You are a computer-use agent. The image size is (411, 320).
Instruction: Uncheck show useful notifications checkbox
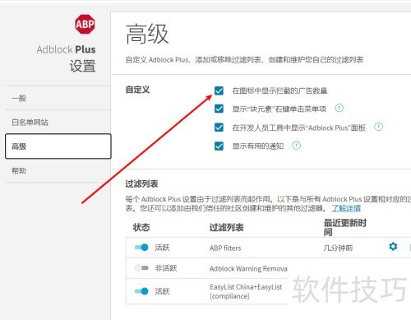(219, 146)
